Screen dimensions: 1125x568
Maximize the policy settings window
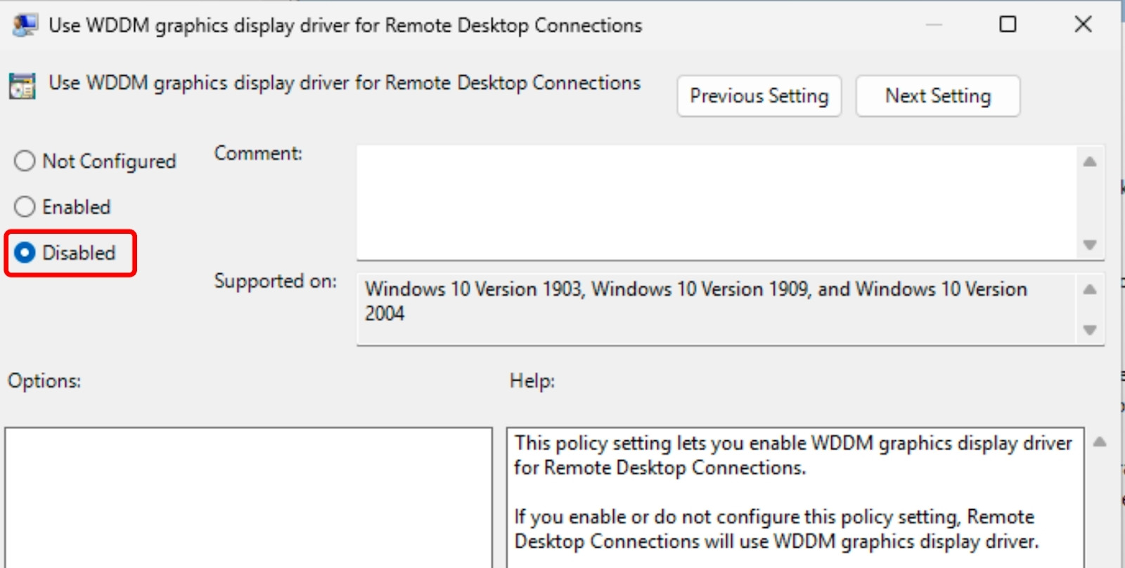pyautogui.click(x=1008, y=25)
